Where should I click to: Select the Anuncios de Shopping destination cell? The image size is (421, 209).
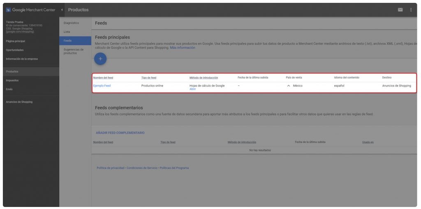(x=397, y=86)
